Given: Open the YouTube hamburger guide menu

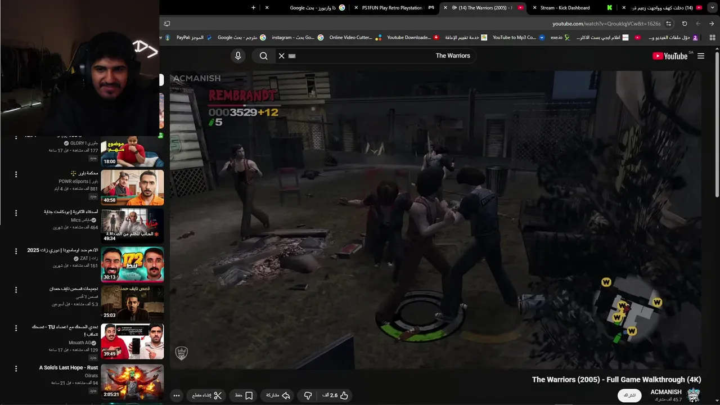Looking at the screenshot, I should (x=701, y=56).
